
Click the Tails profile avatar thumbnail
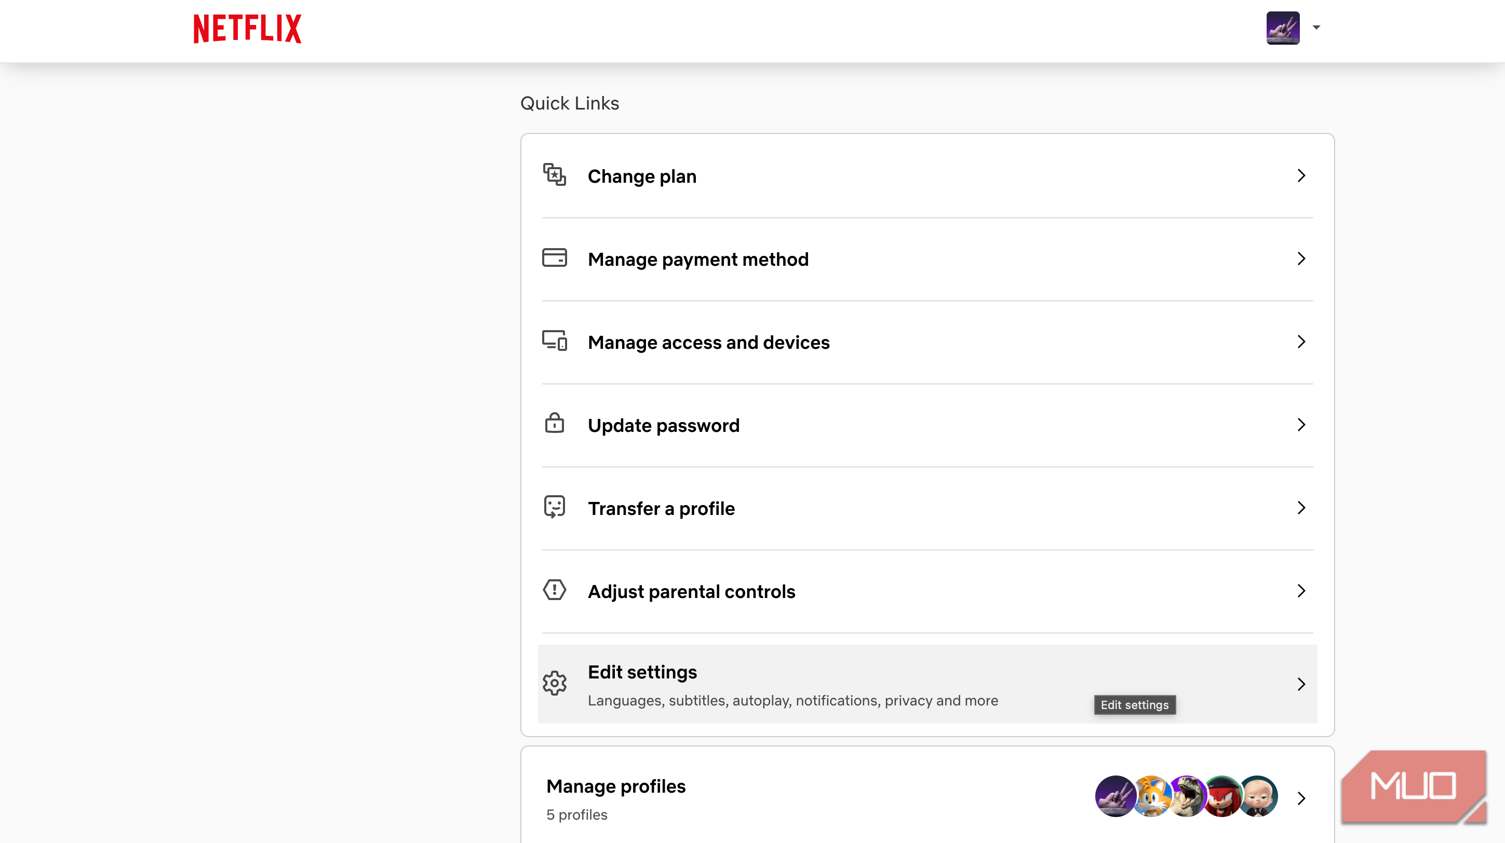point(1150,796)
